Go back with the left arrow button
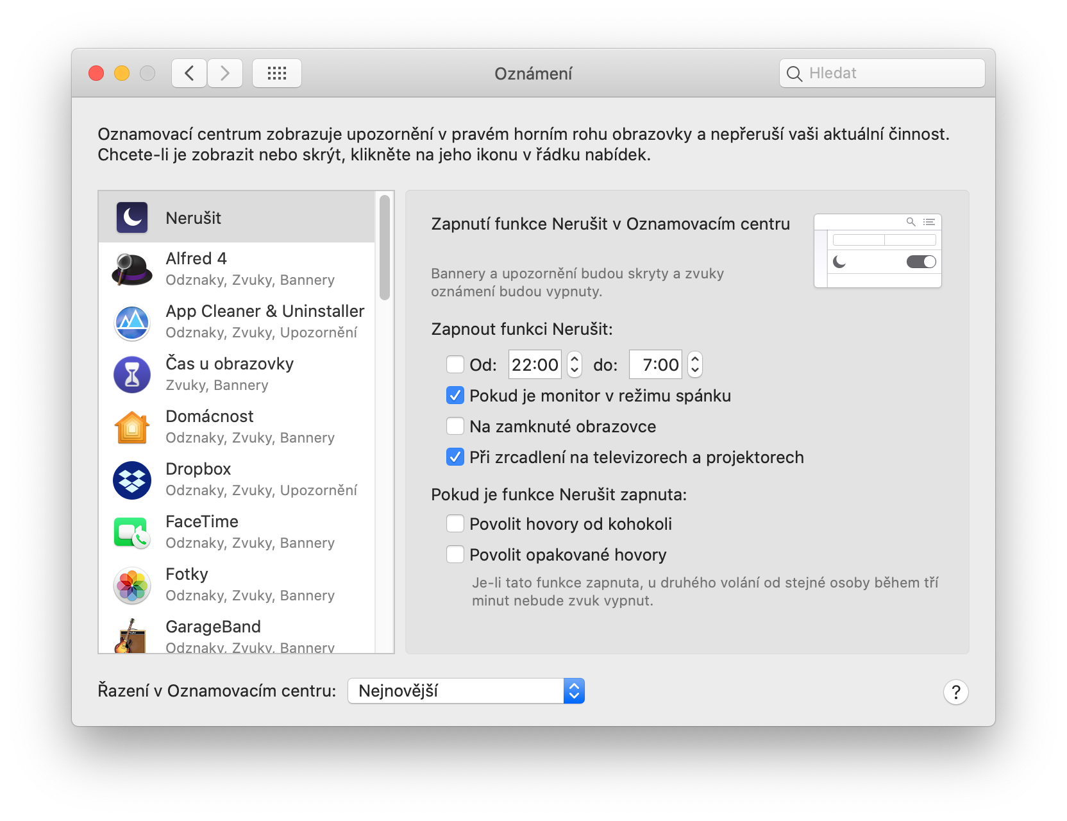This screenshot has width=1067, height=821. click(189, 73)
